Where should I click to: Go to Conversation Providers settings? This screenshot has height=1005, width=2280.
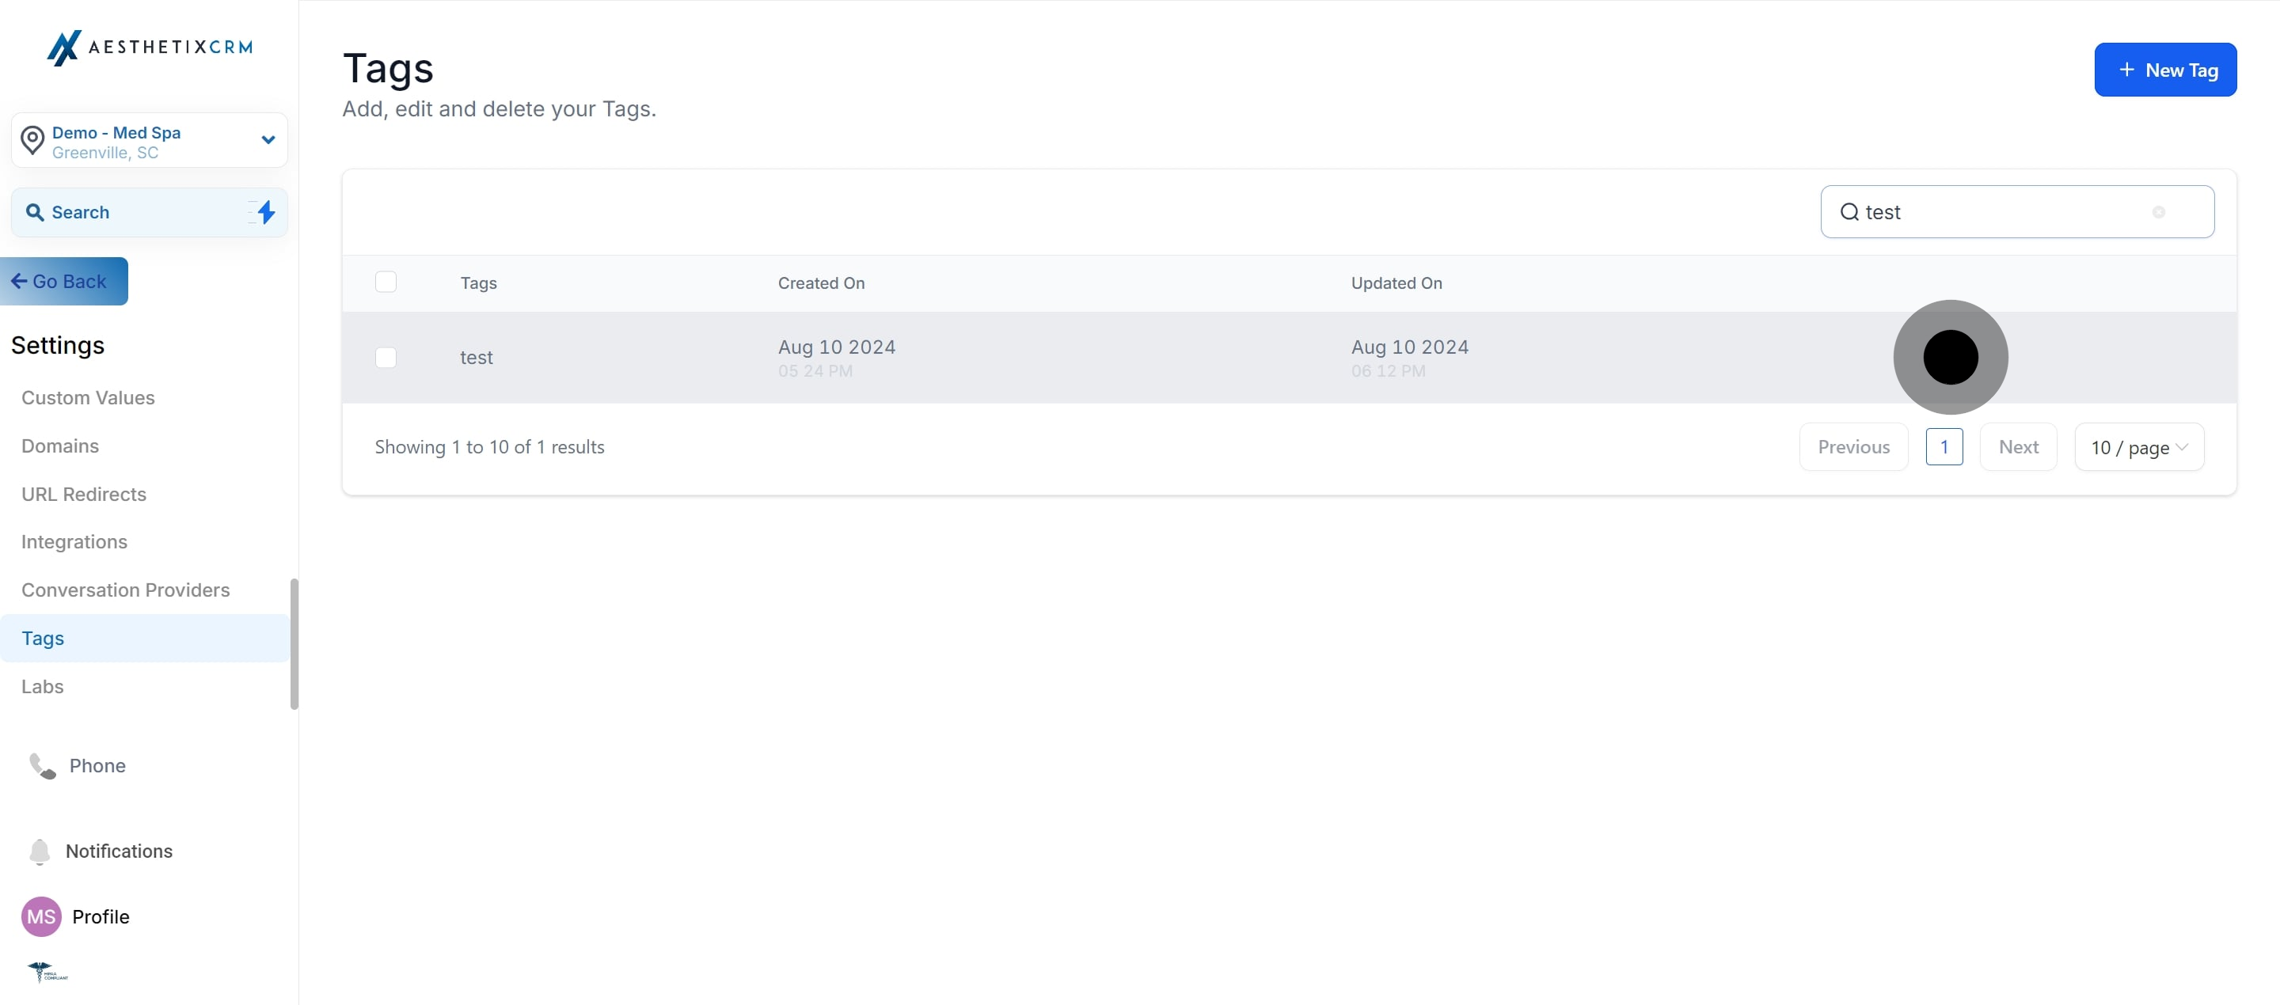(125, 590)
